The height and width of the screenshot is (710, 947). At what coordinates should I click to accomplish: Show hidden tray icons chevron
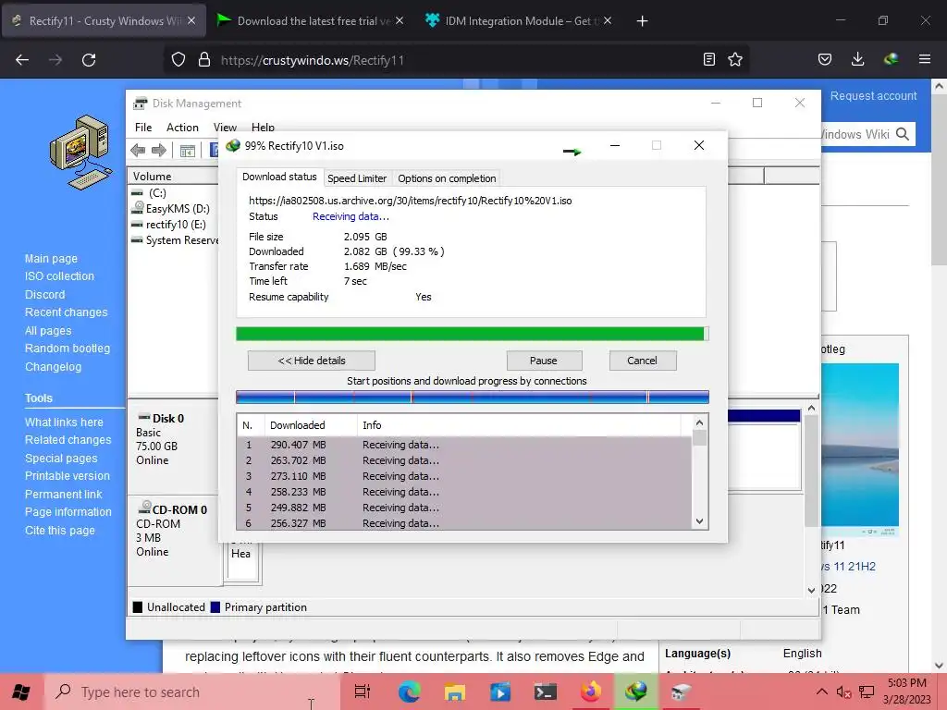tap(822, 692)
